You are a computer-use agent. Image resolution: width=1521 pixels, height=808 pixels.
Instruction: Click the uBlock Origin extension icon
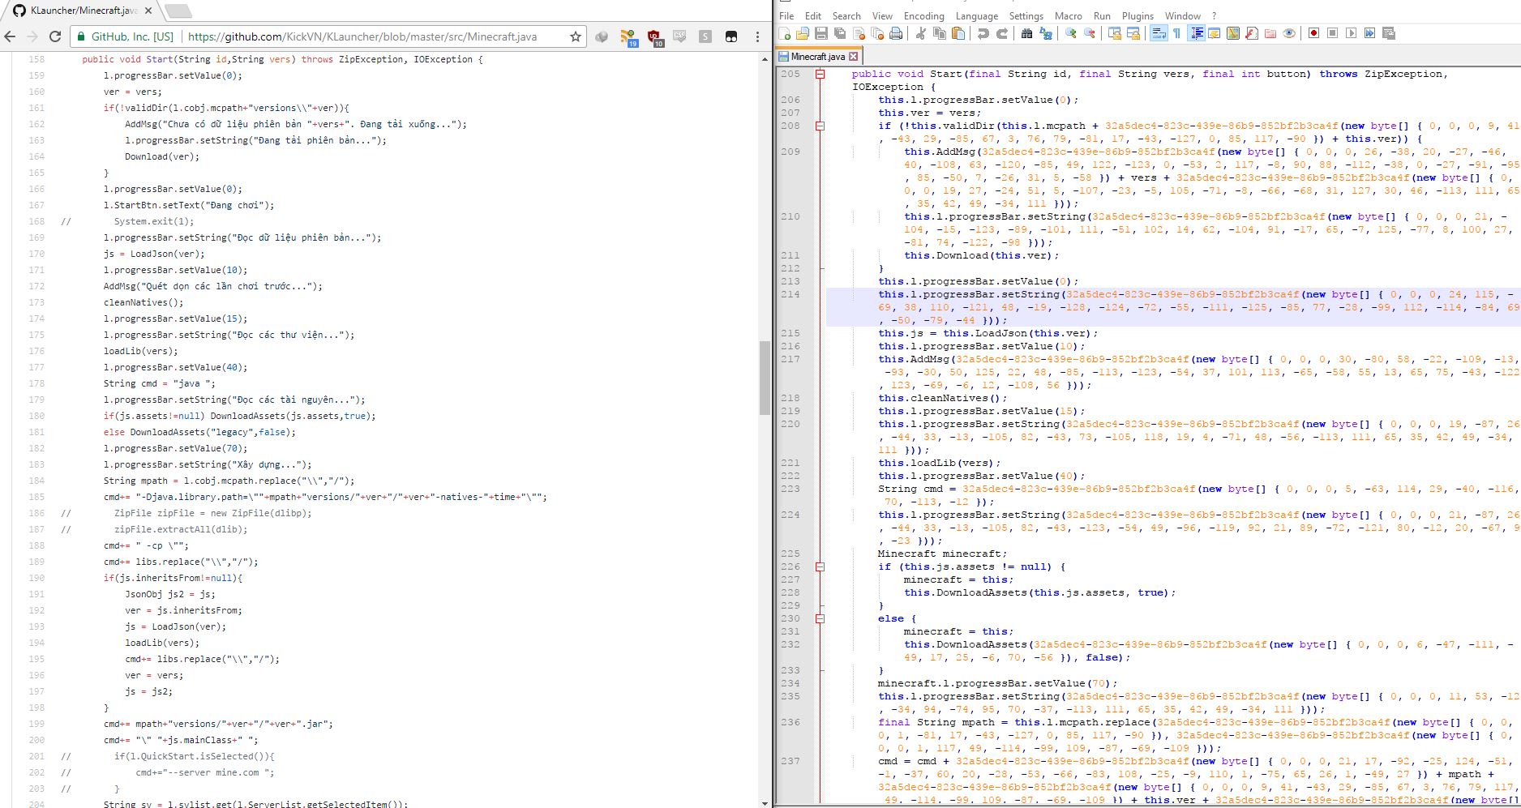(x=654, y=36)
